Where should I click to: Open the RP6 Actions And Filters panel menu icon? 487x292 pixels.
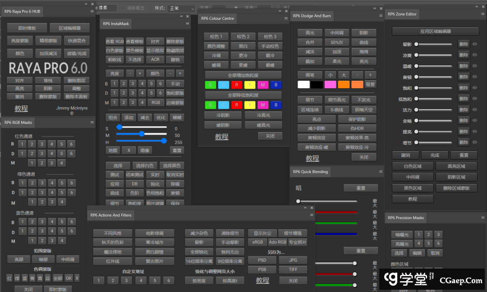(311, 215)
